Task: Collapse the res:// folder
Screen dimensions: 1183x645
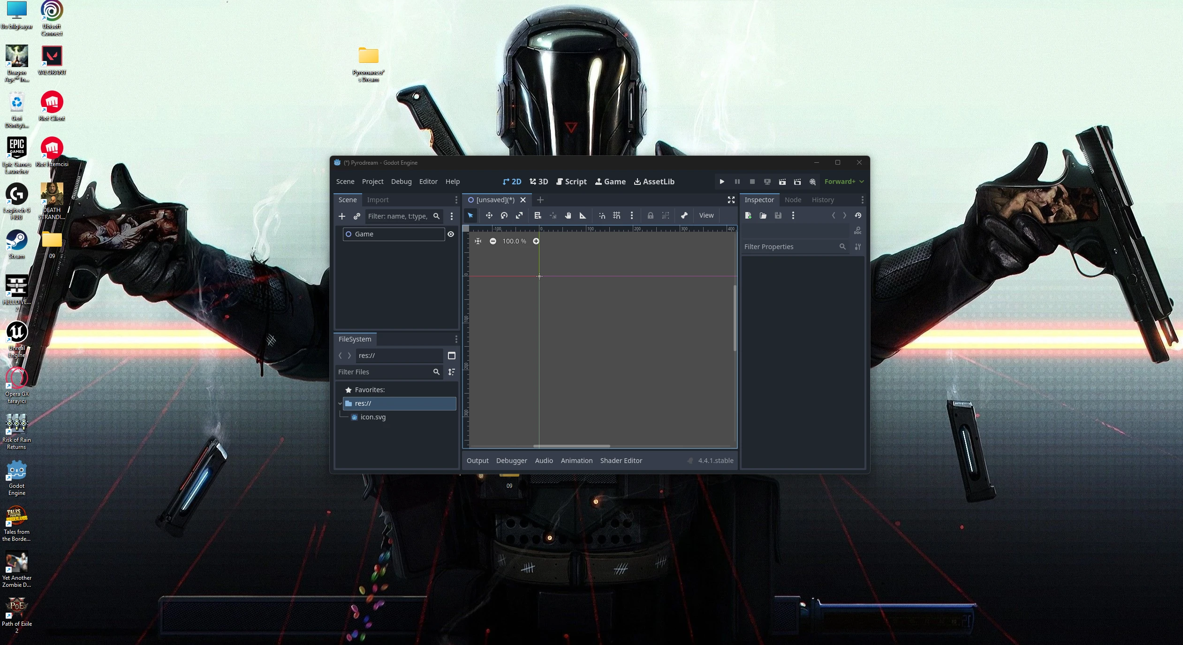Action: 340,403
